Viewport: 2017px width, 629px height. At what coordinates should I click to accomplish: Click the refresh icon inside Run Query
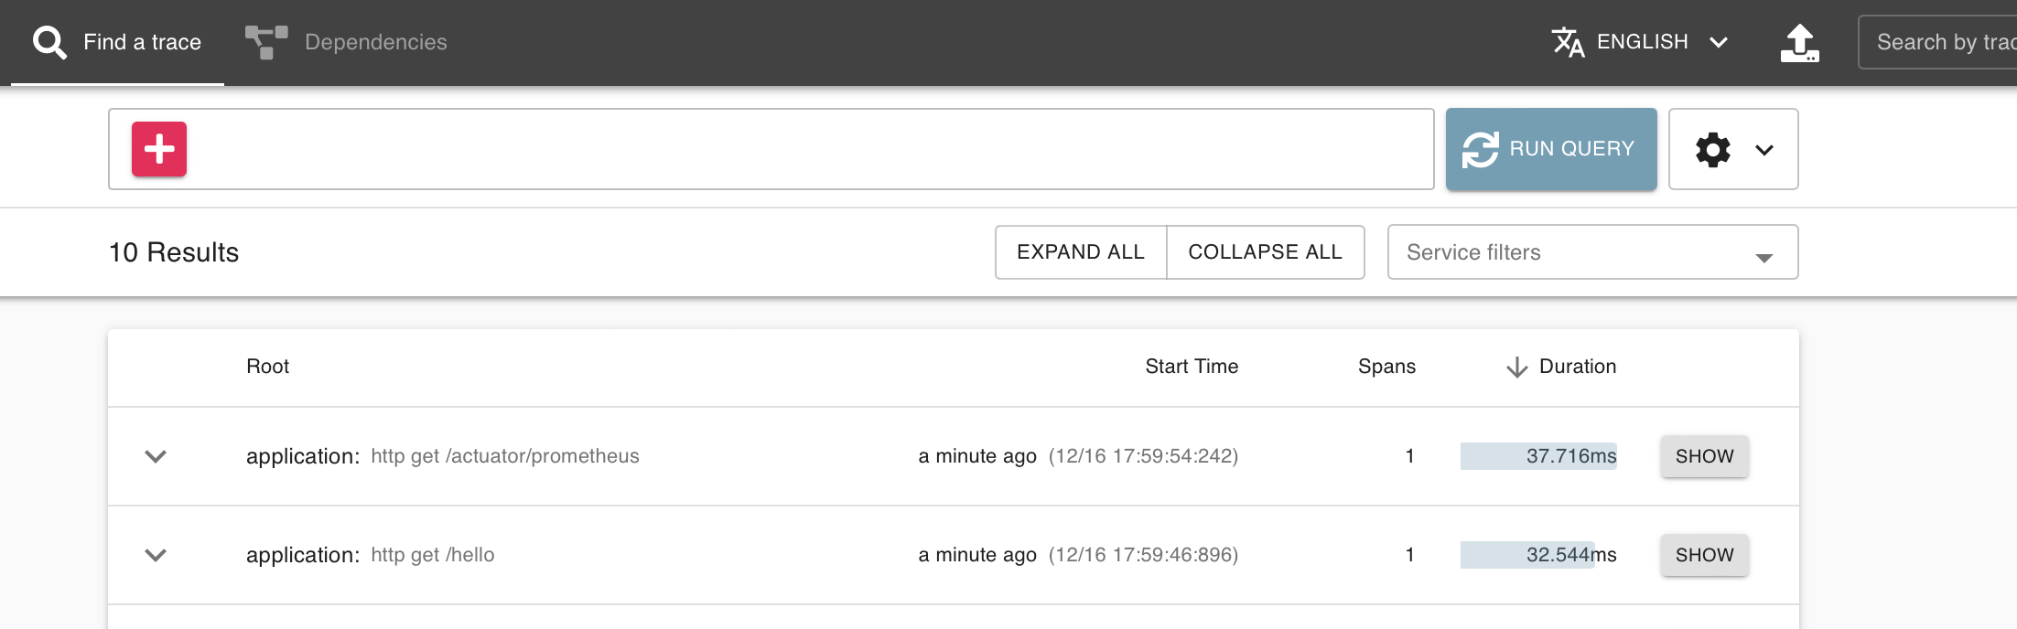(x=1483, y=148)
